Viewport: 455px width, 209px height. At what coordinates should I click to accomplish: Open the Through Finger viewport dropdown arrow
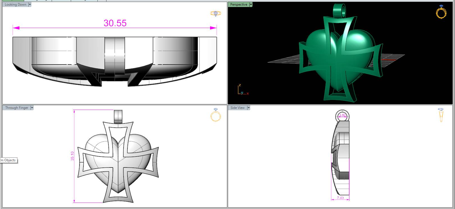[x=32, y=108]
